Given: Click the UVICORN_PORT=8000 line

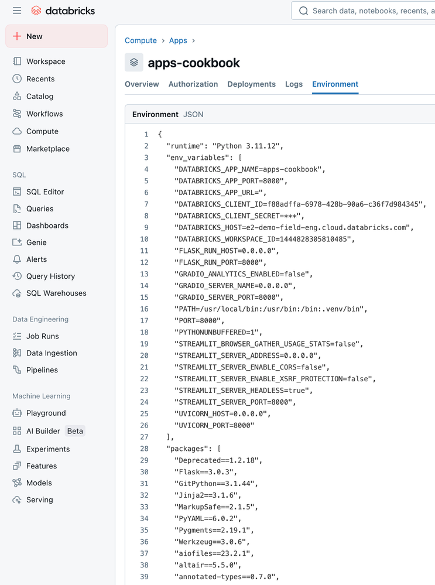Looking at the screenshot, I should (214, 425).
